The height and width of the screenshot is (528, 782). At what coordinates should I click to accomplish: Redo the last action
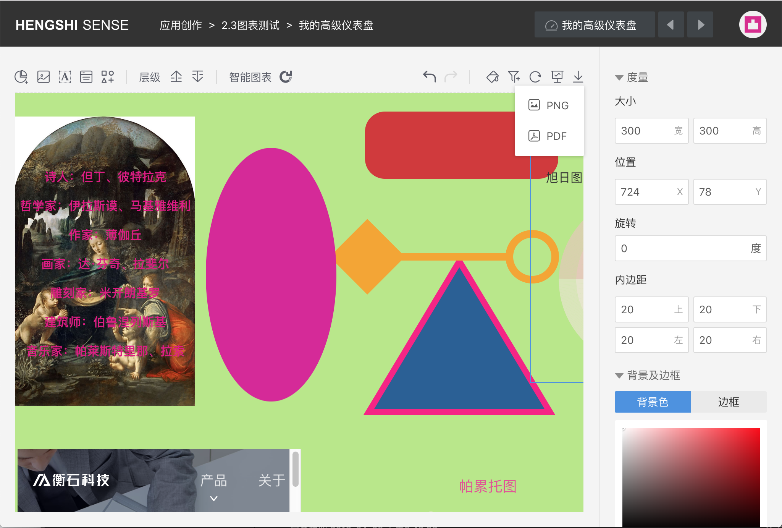pyautogui.click(x=451, y=77)
